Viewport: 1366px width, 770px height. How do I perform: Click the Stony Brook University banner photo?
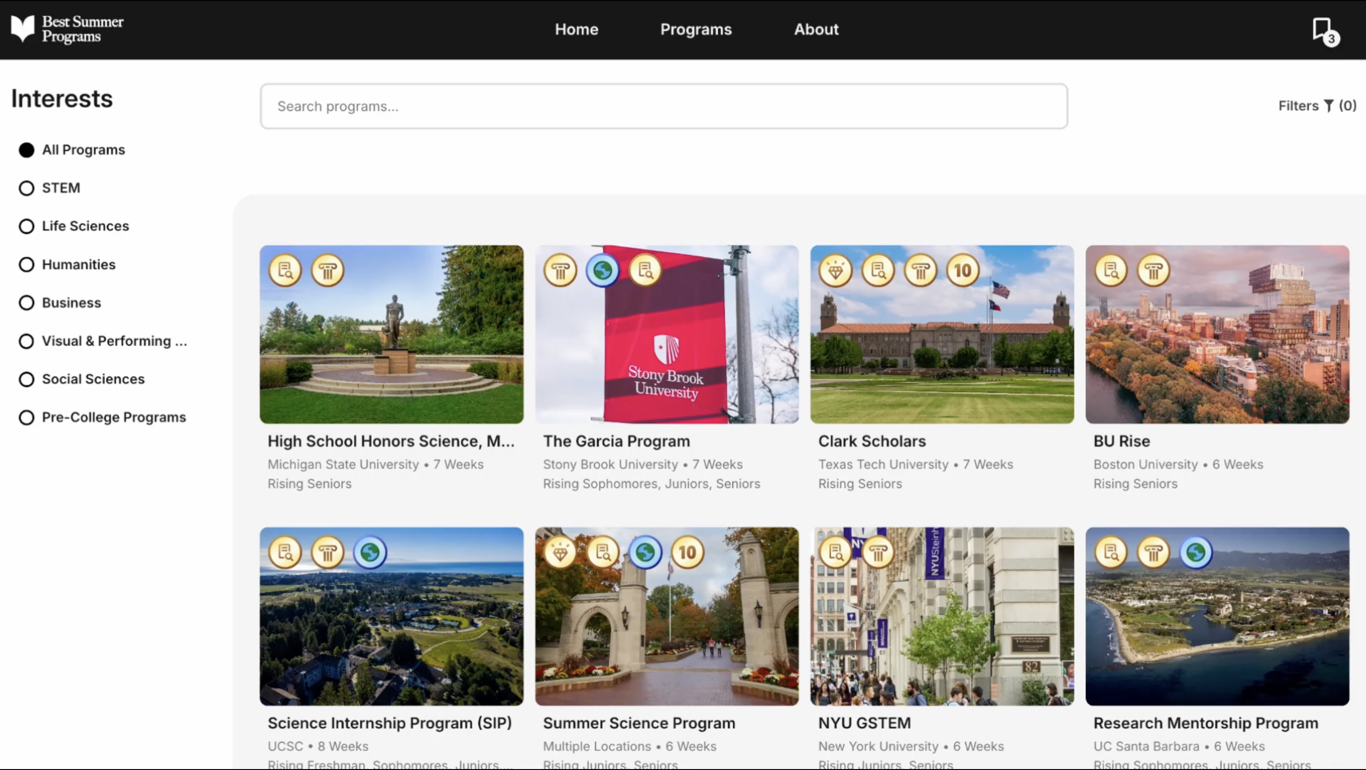[x=667, y=334]
